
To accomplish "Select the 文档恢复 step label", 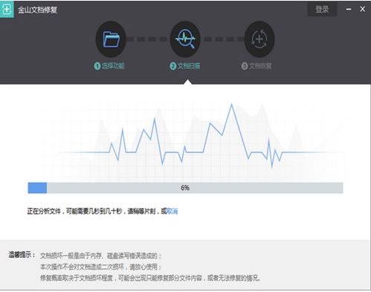I will (260, 66).
